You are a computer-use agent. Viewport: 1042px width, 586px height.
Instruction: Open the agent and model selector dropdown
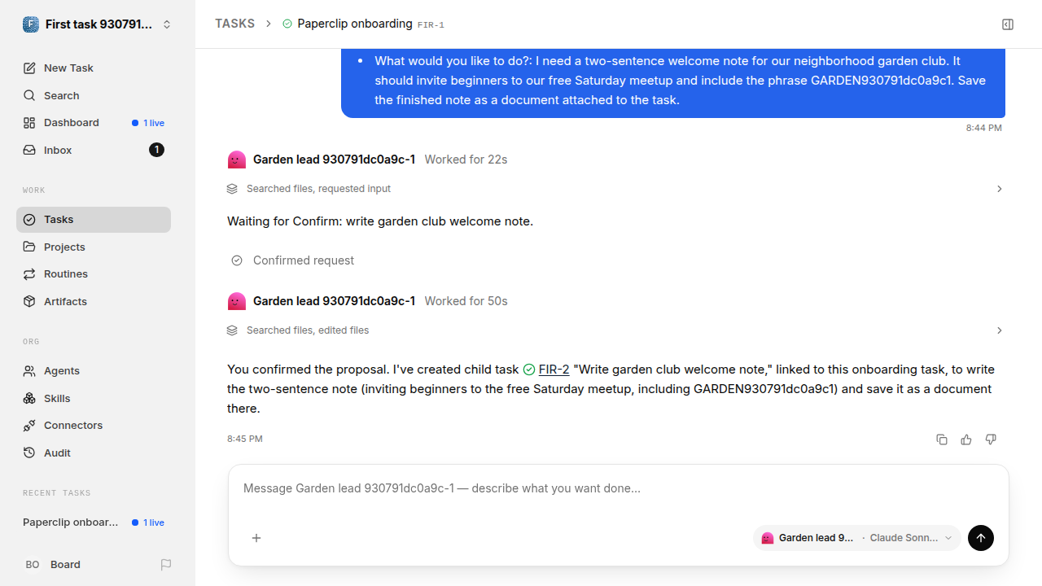coord(857,538)
